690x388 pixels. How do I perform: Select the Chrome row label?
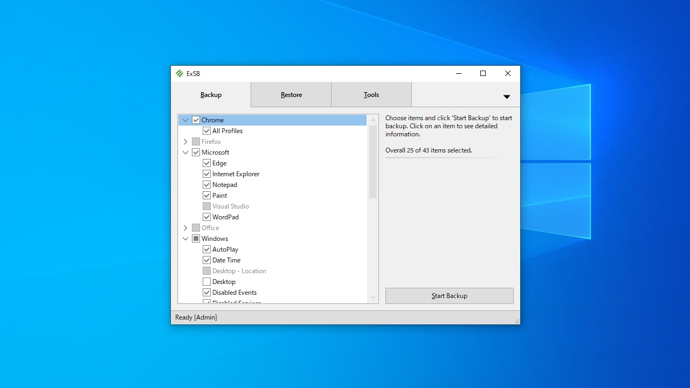click(x=212, y=120)
